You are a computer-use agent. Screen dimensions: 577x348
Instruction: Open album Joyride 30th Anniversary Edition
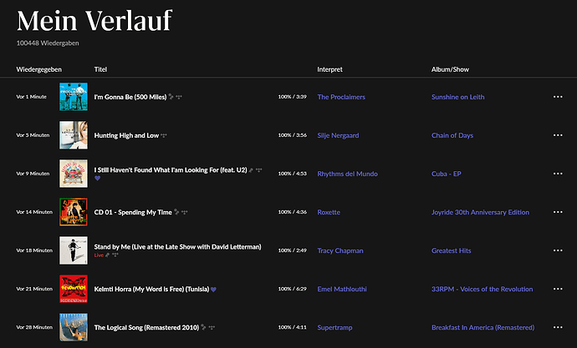pos(480,212)
